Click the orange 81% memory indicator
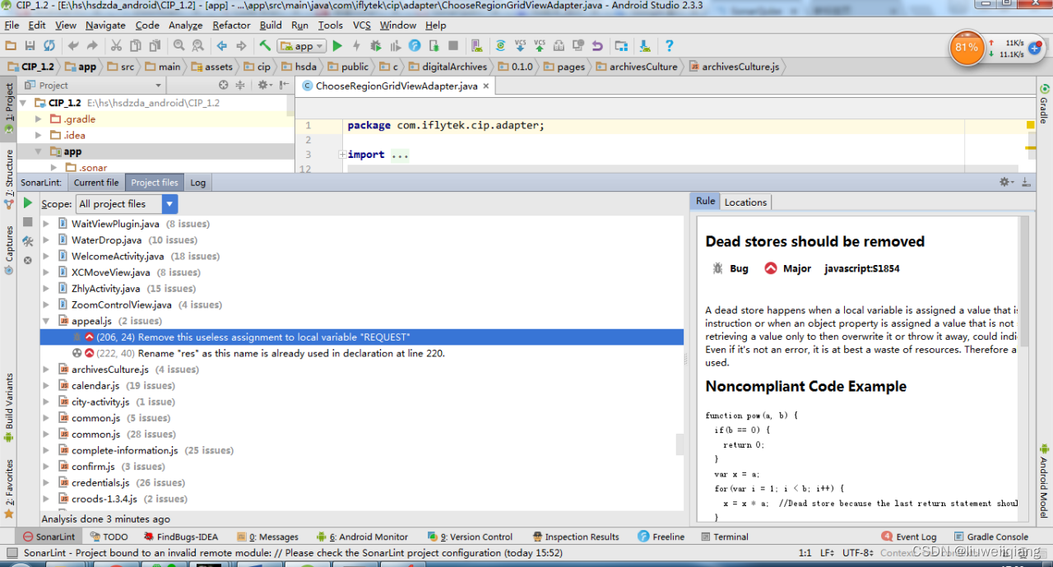This screenshot has width=1053, height=567. [967, 47]
